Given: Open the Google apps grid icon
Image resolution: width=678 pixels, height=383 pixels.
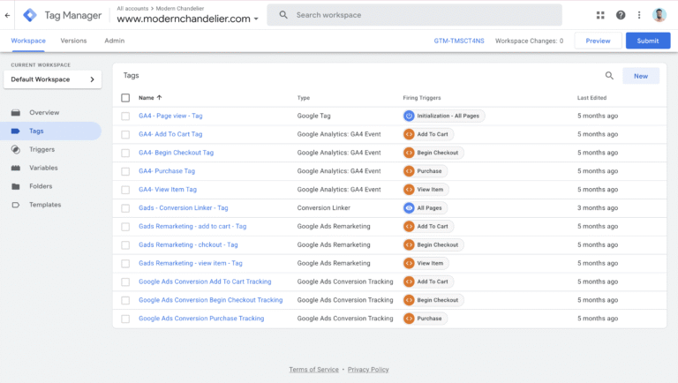Looking at the screenshot, I should pos(600,15).
